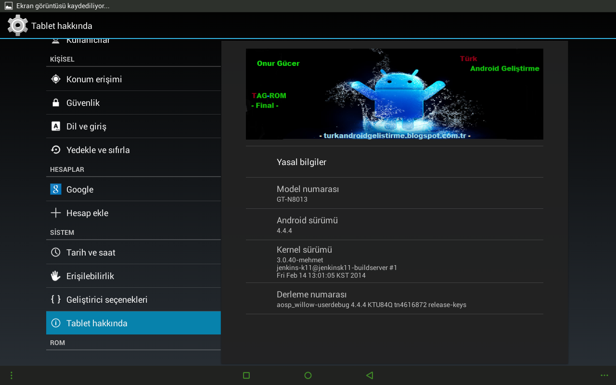Viewport: 616px width, 385px height.
Task: Open the left vertical dots menu in navigation bar
Action: 12,375
